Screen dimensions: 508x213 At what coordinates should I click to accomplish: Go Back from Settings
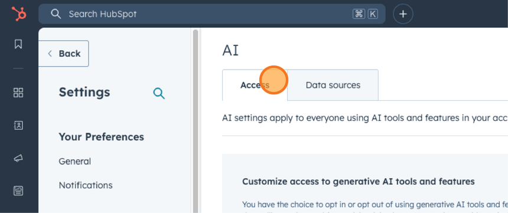[x=64, y=54]
